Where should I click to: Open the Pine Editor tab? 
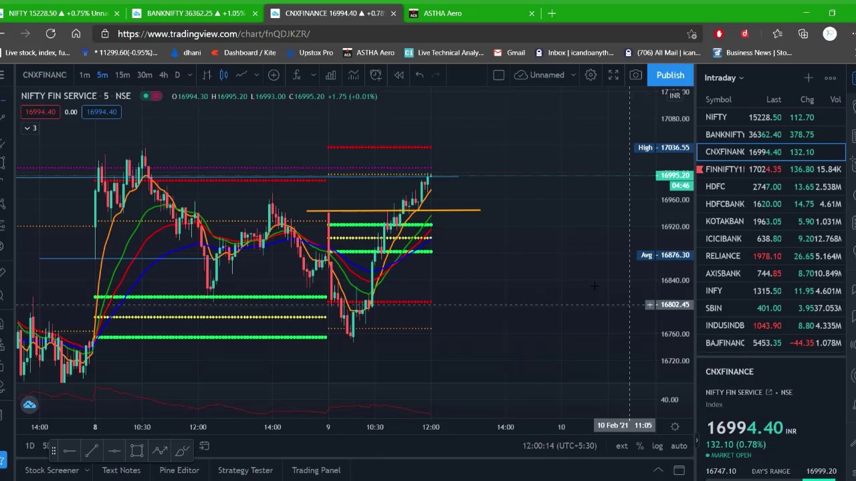[179, 470]
